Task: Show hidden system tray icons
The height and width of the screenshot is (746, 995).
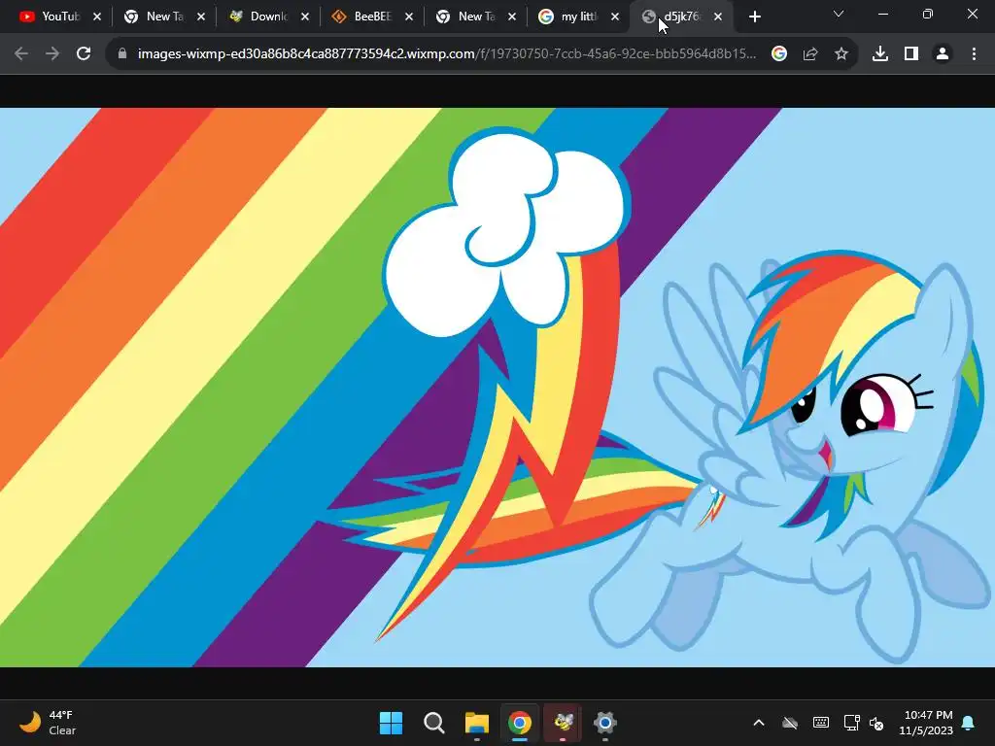Action: click(x=758, y=723)
